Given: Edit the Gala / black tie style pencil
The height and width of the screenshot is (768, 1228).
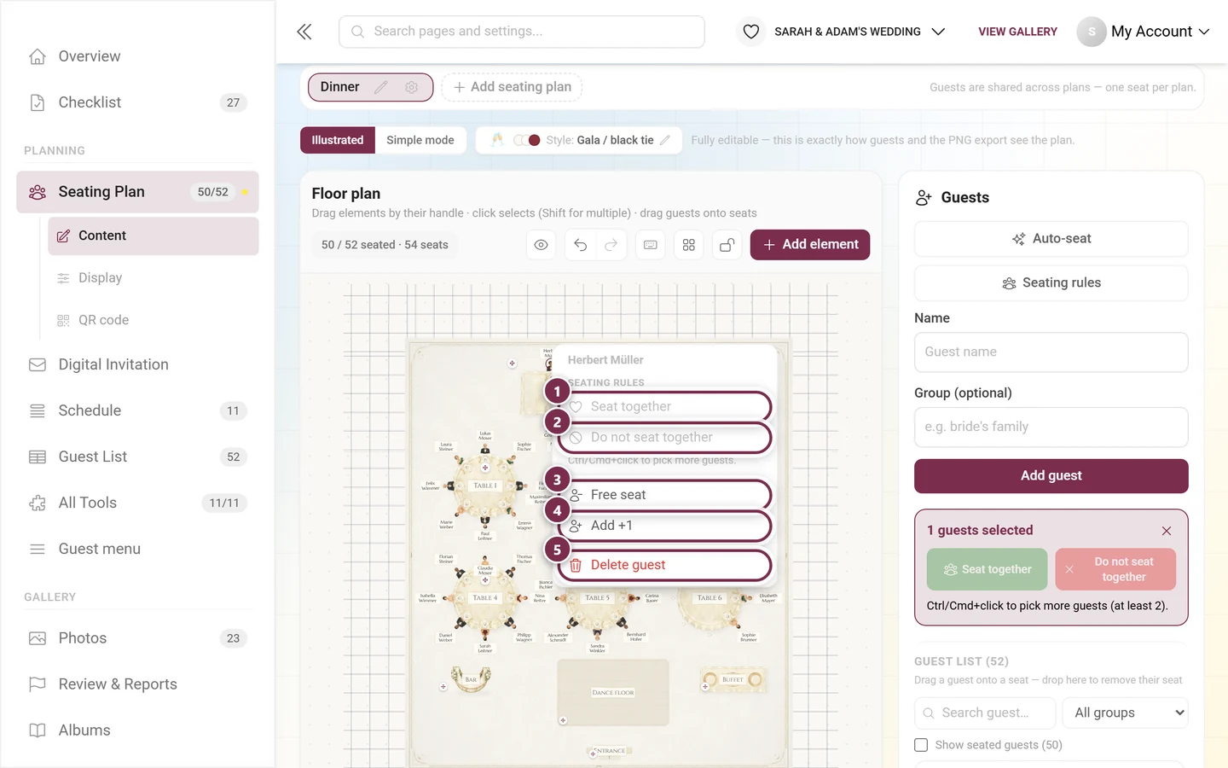Looking at the screenshot, I should [665, 140].
